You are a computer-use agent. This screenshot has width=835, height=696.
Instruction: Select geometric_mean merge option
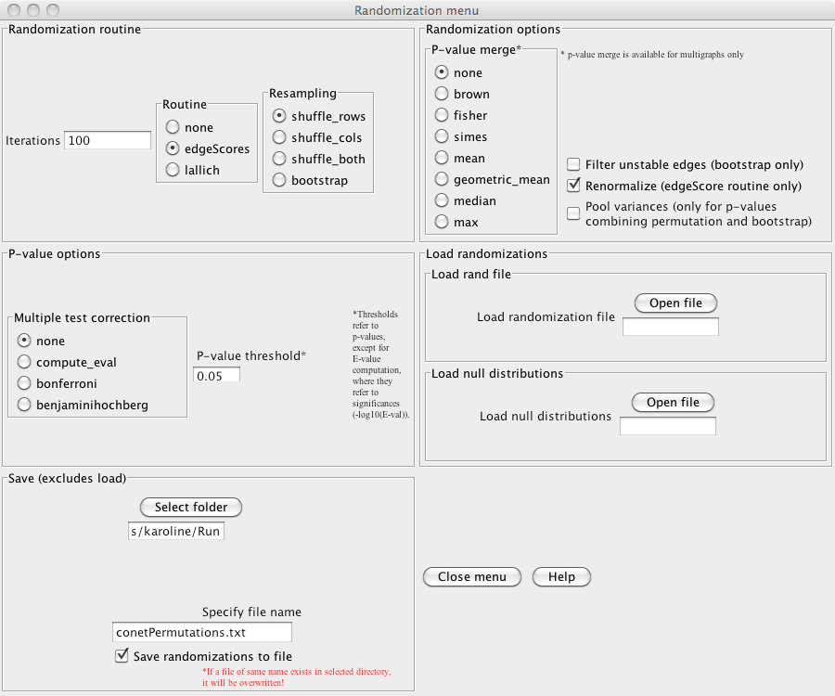(442, 179)
